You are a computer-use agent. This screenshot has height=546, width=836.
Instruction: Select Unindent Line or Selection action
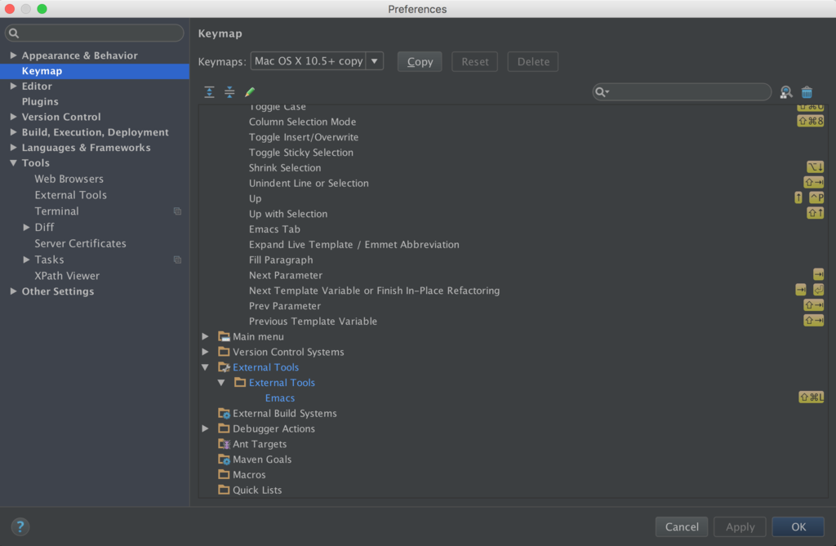click(309, 184)
